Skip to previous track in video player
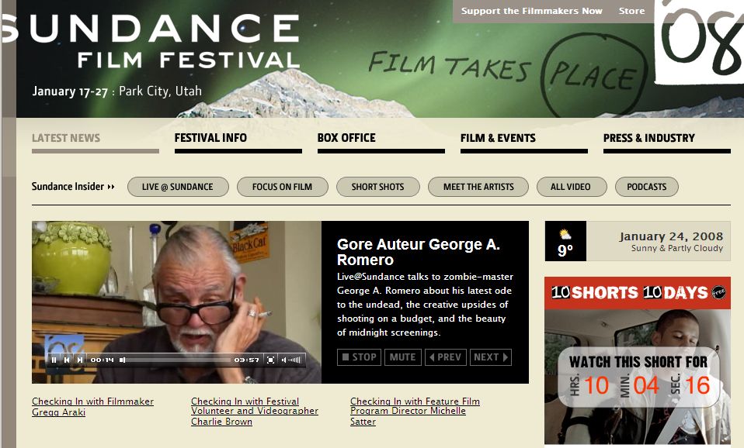 pyautogui.click(x=67, y=360)
